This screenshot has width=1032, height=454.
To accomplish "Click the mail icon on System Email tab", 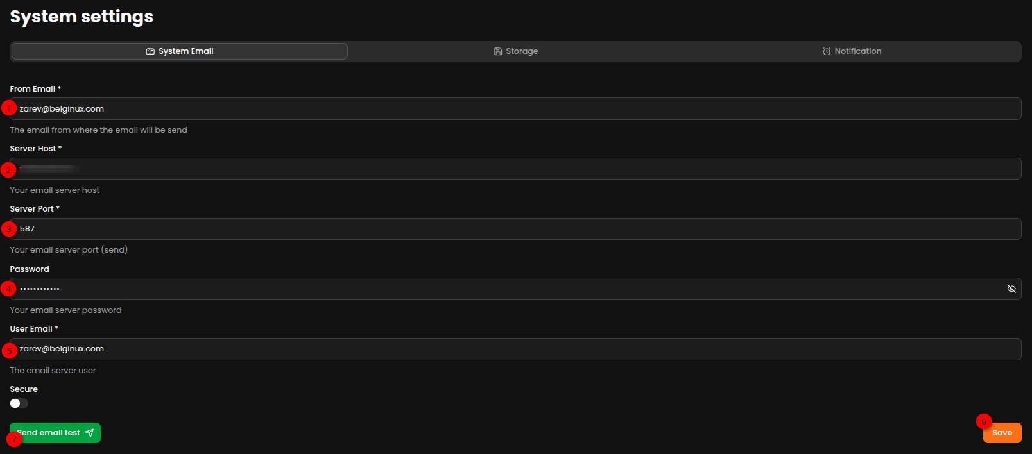I will pyautogui.click(x=150, y=51).
